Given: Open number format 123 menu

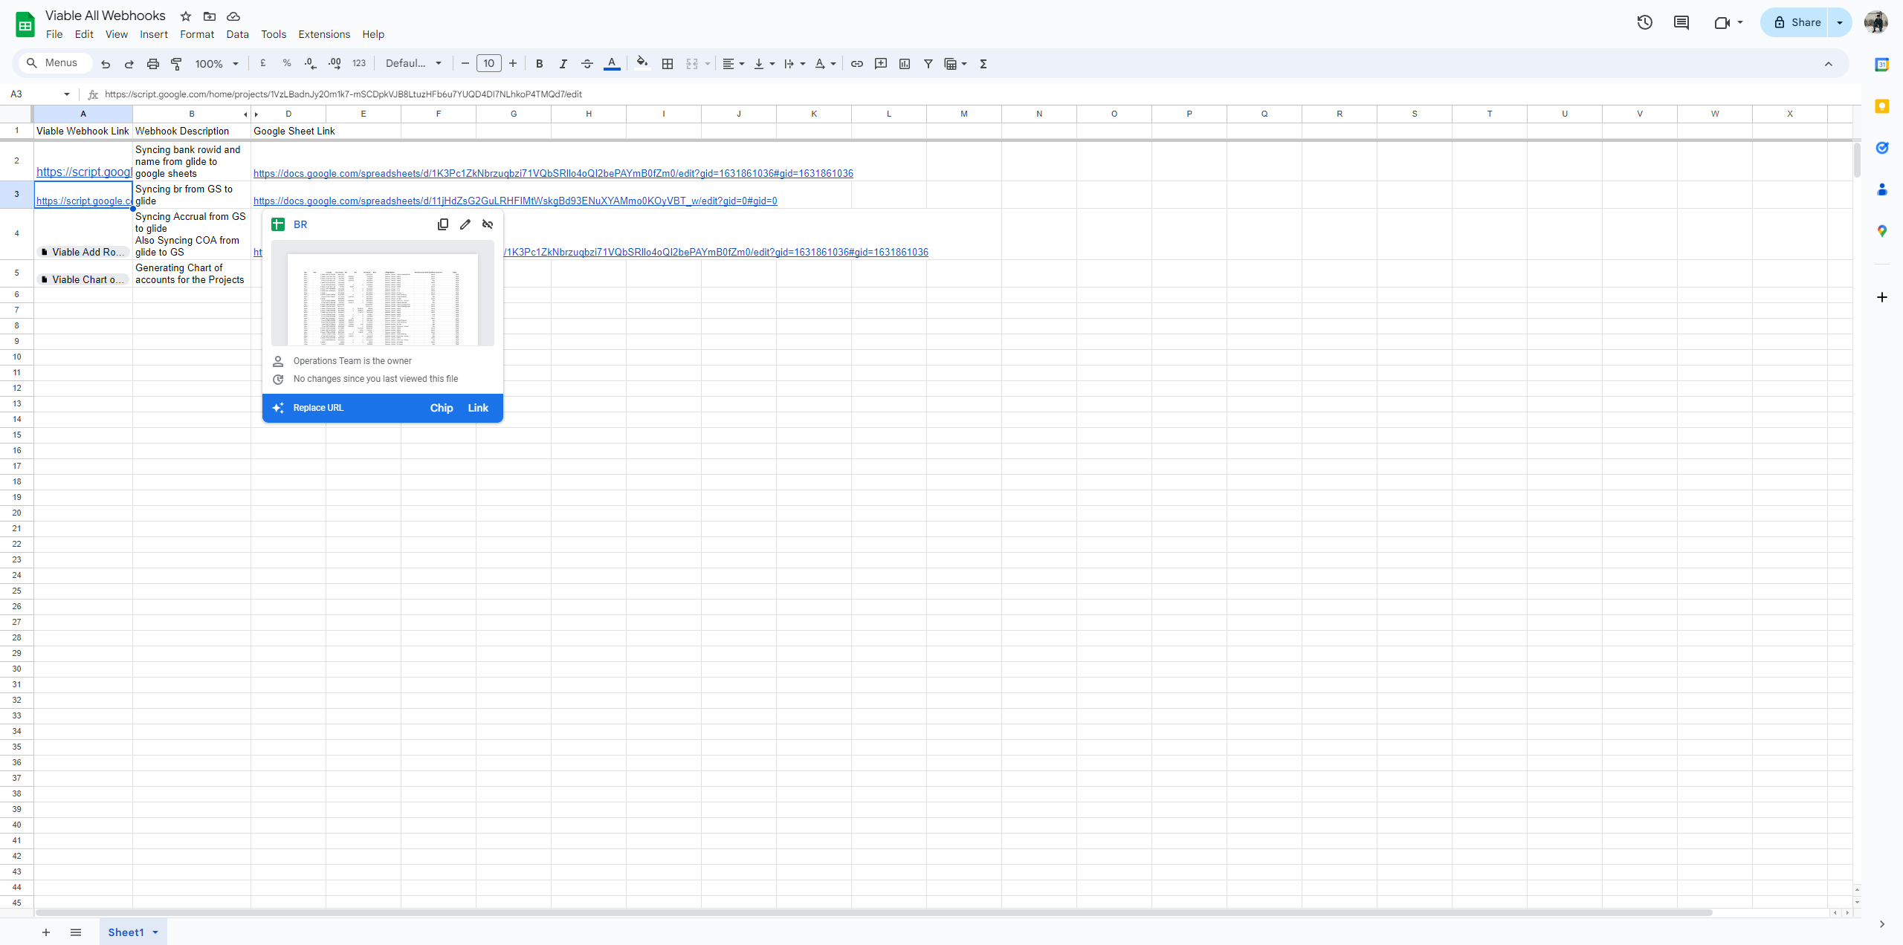Looking at the screenshot, I should [x=359, y=64].
